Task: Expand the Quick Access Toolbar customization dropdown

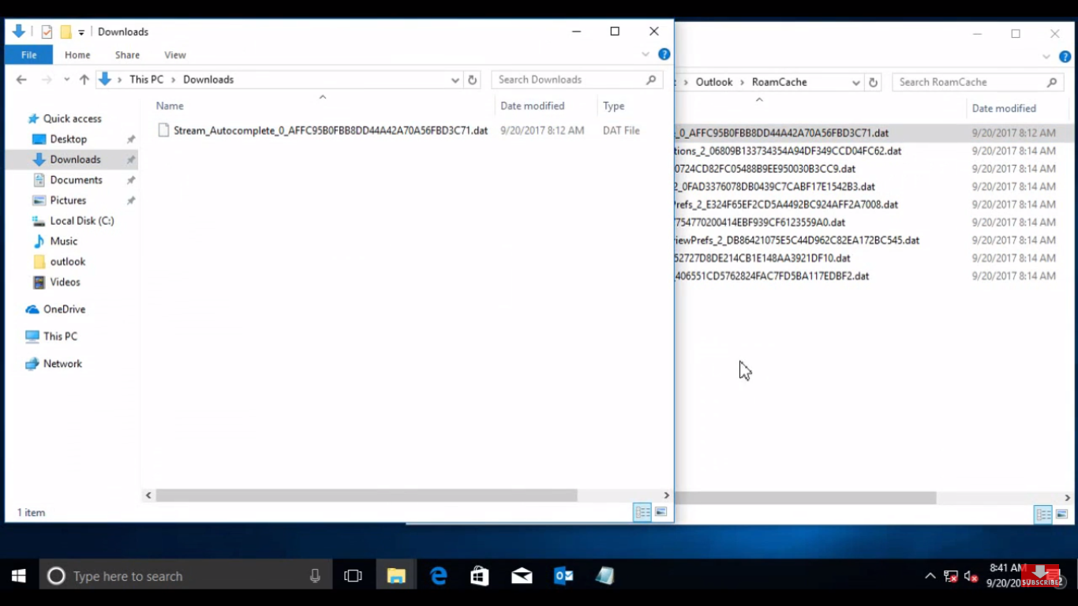Action: point(81,32)
